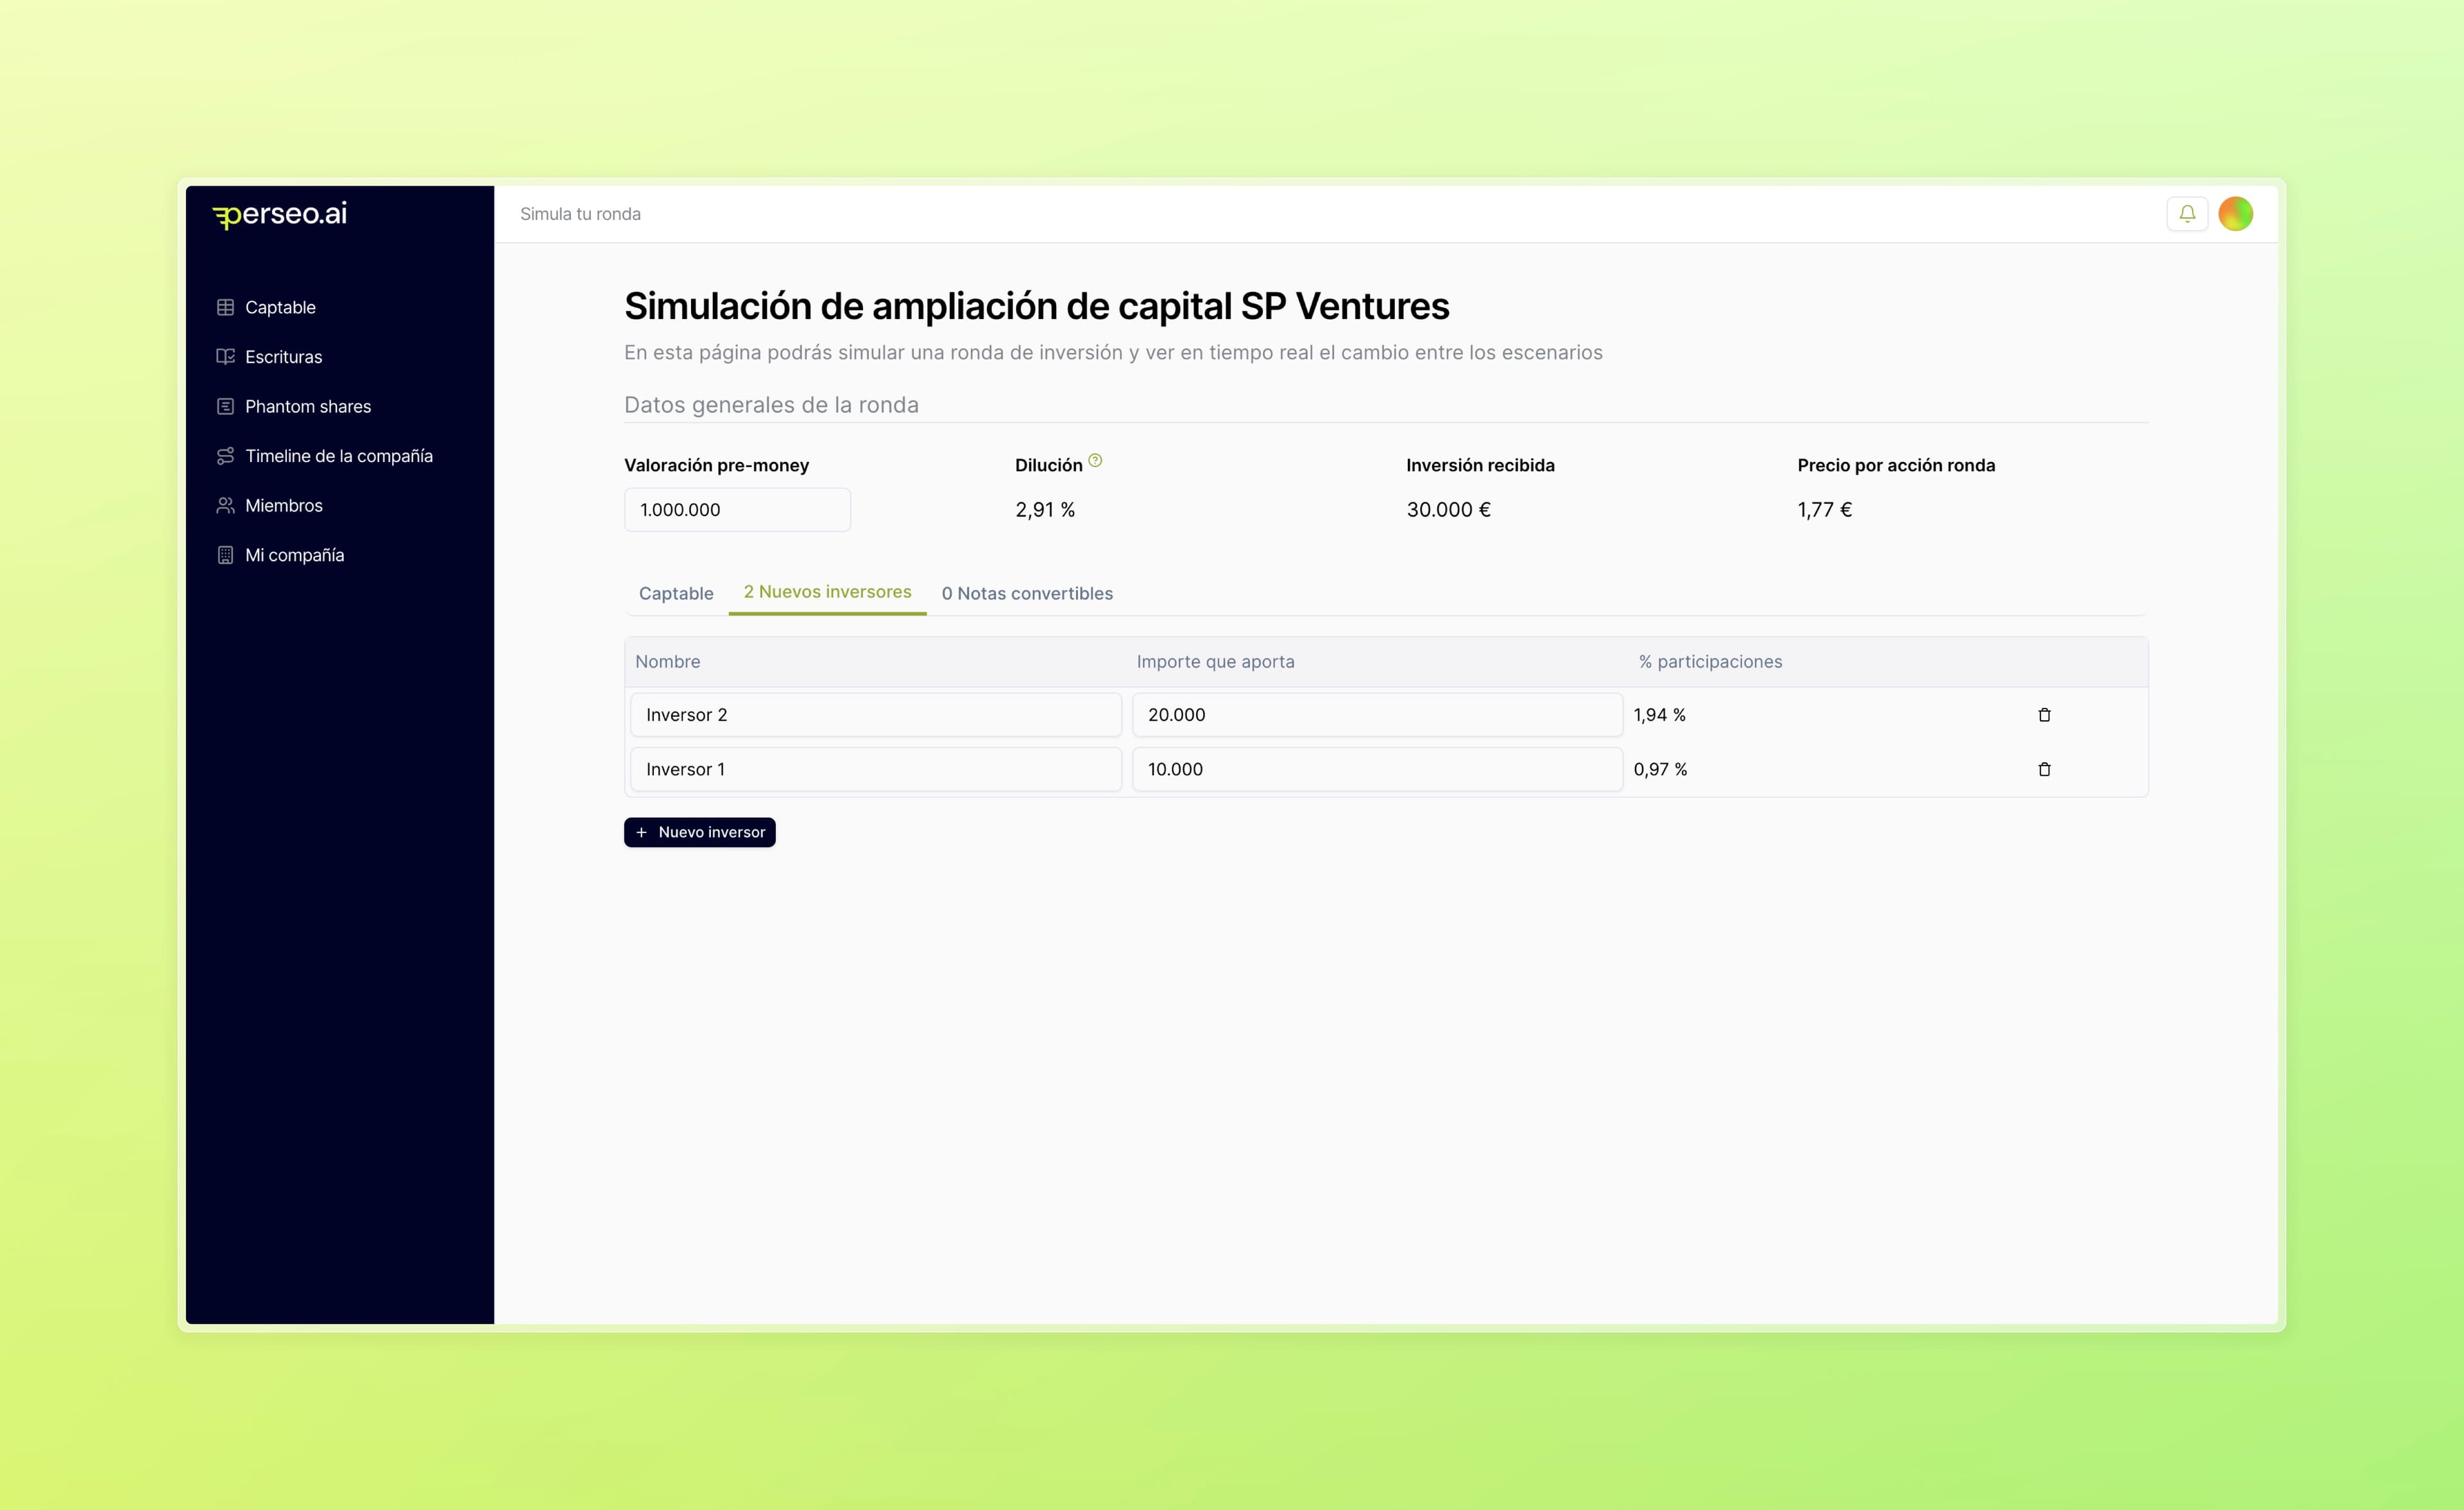The height and width of the screenshot is (1510, 2464).
Task: Click the Phantom shares document icon
Action: 225,406
